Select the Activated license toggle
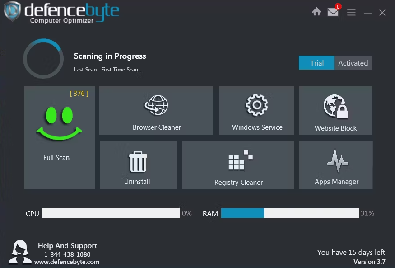Image resolution: width=395 pixels, height=268 pixels. click(353, 62)
